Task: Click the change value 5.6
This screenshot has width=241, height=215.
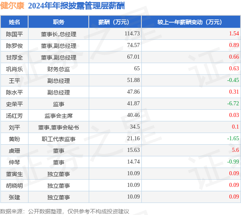Action: pos(235,150)
